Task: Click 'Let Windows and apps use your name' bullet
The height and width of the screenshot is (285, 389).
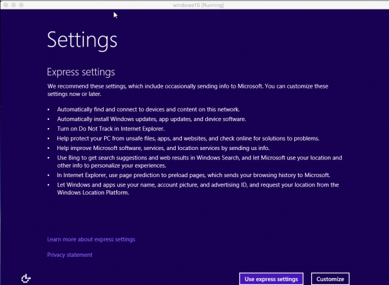Action: point(198,189)
